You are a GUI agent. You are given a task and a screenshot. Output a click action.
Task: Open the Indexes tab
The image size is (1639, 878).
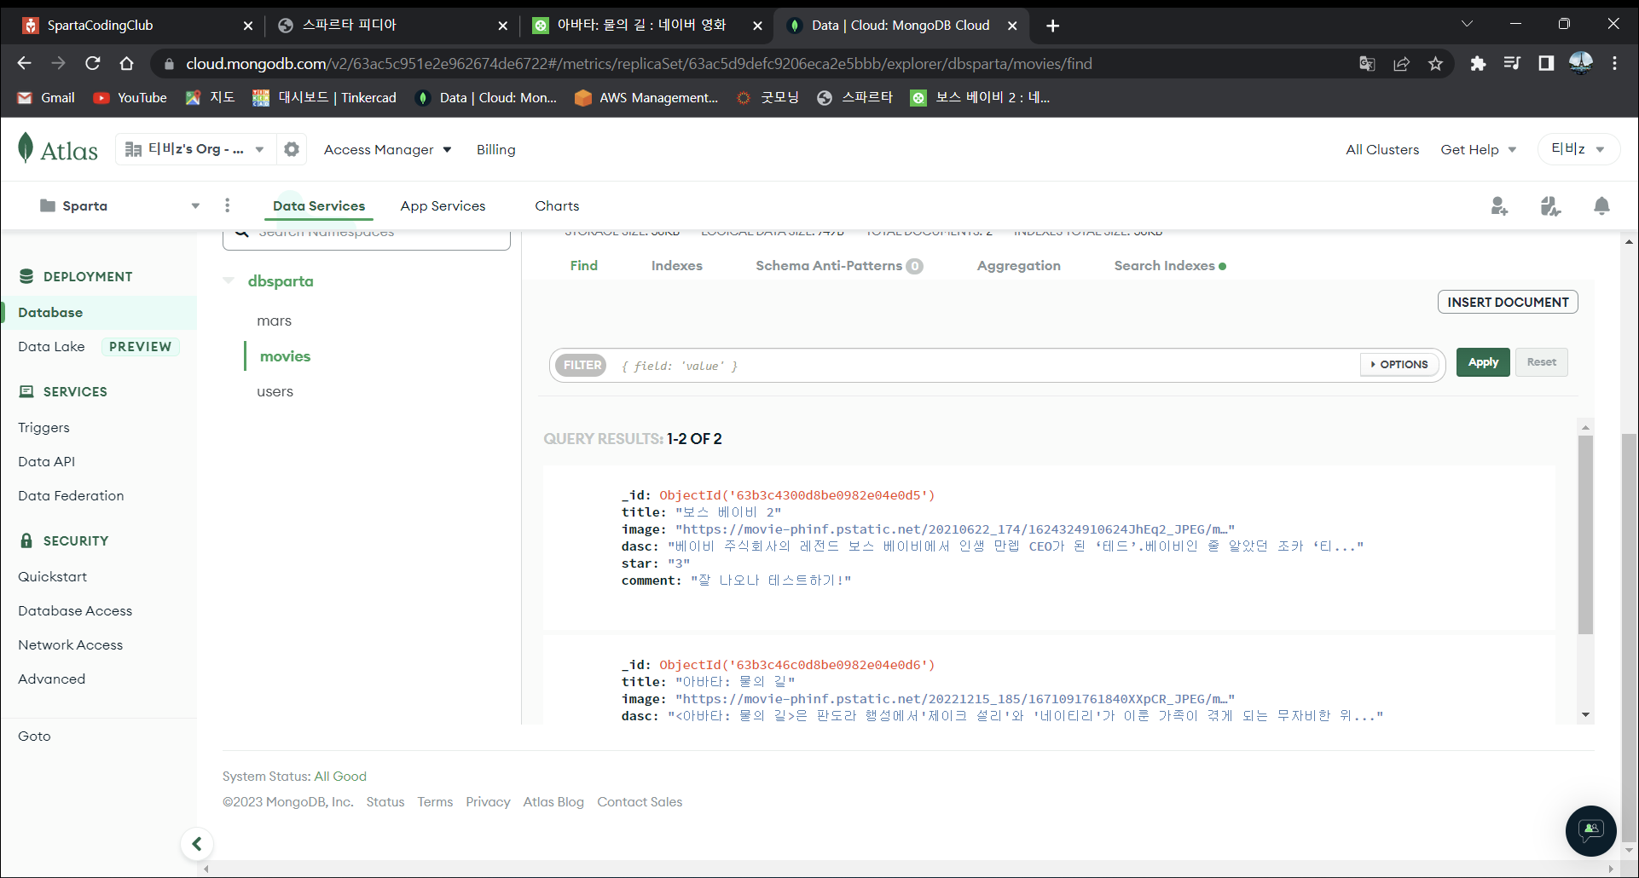coord(677,266)
